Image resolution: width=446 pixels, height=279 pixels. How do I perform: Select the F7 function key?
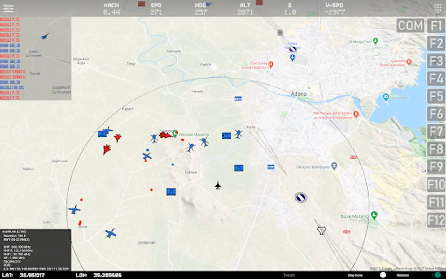[436, 132]
